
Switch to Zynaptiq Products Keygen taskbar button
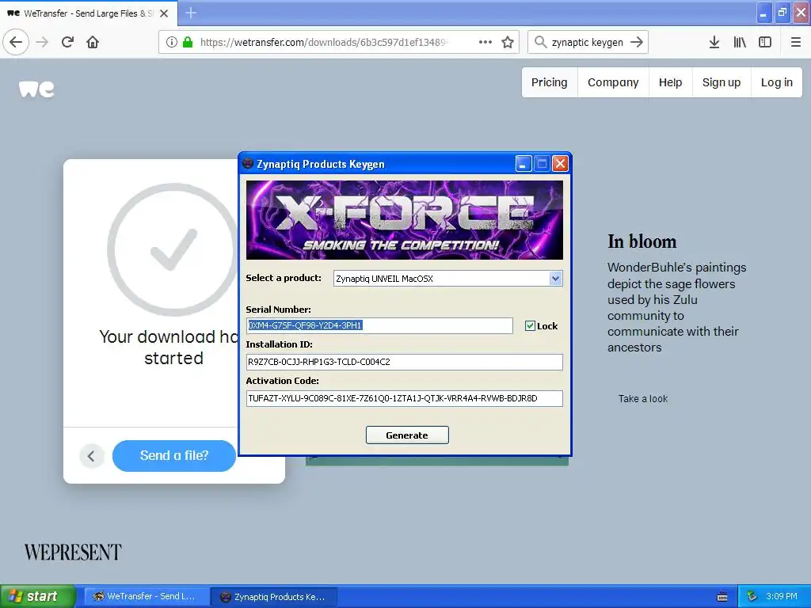click(x=275, y=597)
